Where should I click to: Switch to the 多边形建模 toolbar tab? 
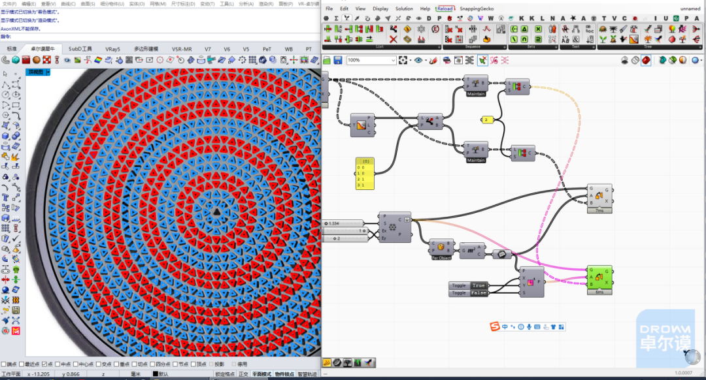(x=146, y=48)
